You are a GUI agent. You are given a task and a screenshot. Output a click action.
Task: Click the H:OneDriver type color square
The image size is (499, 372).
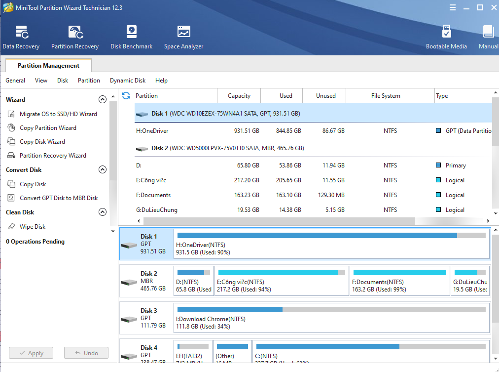pos(438,130)
